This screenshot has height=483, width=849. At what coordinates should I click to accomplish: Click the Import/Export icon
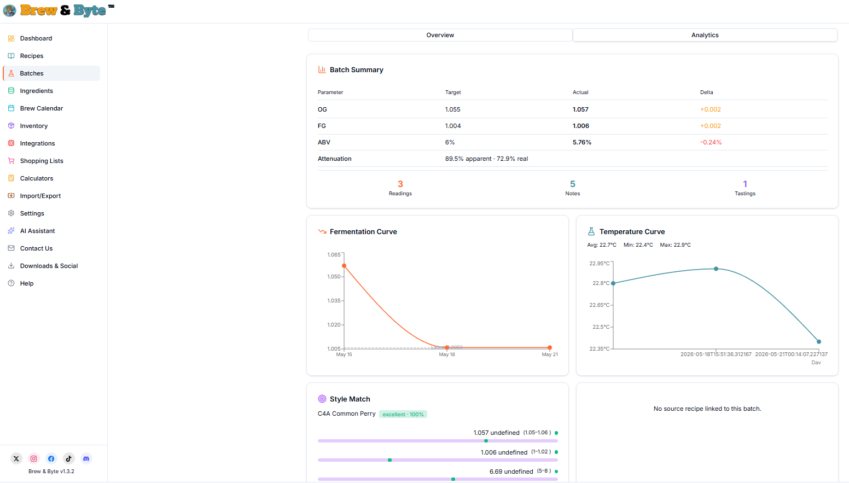[11, 196]
